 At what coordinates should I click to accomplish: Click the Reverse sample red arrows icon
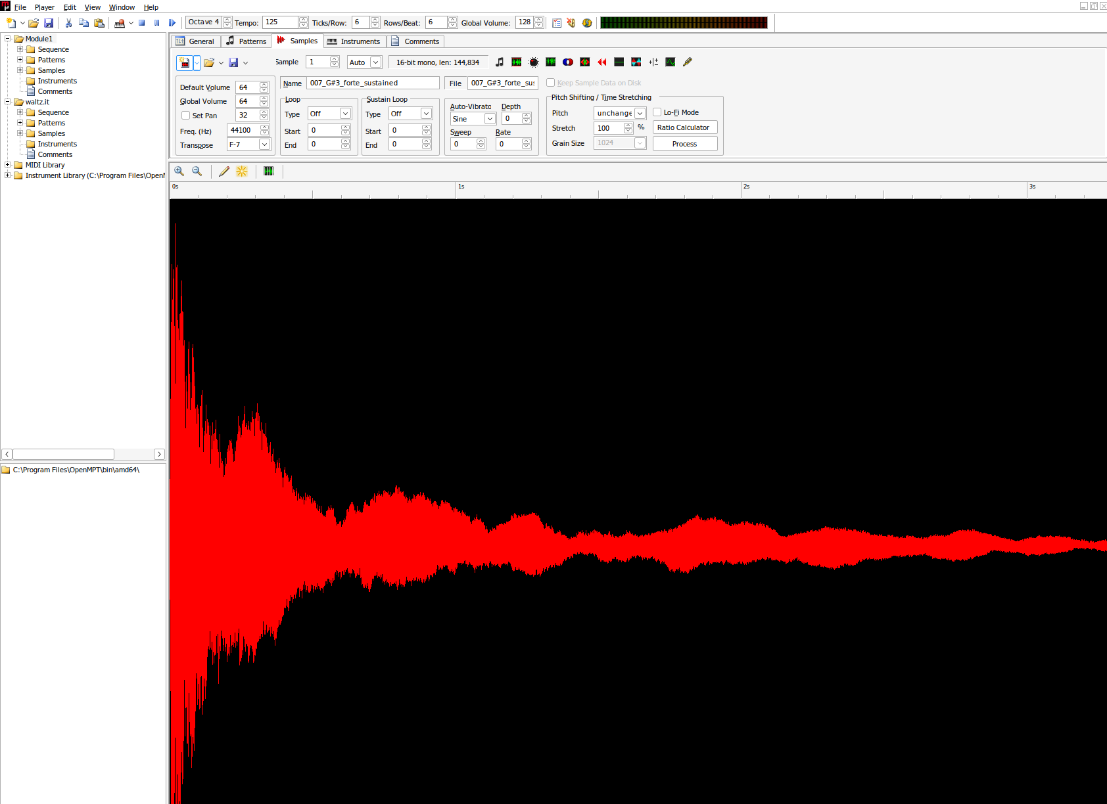(602, 62)
